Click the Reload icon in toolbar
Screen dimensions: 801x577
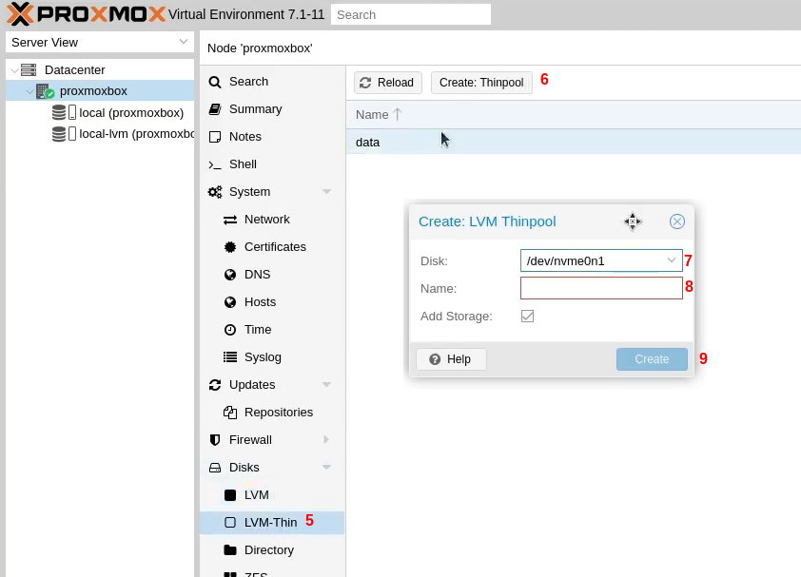coord(364,83)
